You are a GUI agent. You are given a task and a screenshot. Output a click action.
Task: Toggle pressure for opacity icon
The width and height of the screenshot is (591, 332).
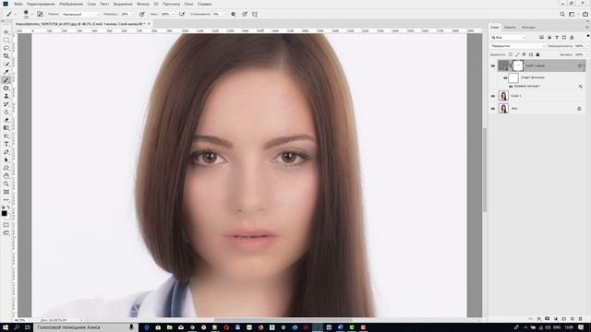(x=141, y=14)
